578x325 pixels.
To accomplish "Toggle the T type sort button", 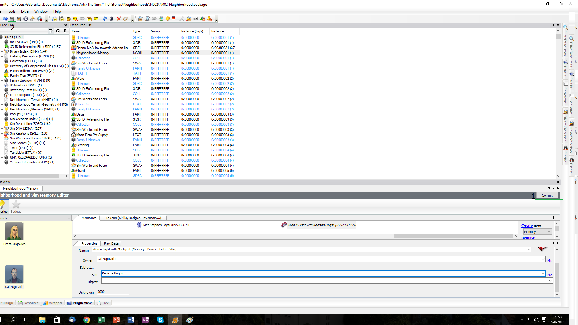I will point(51,31).
